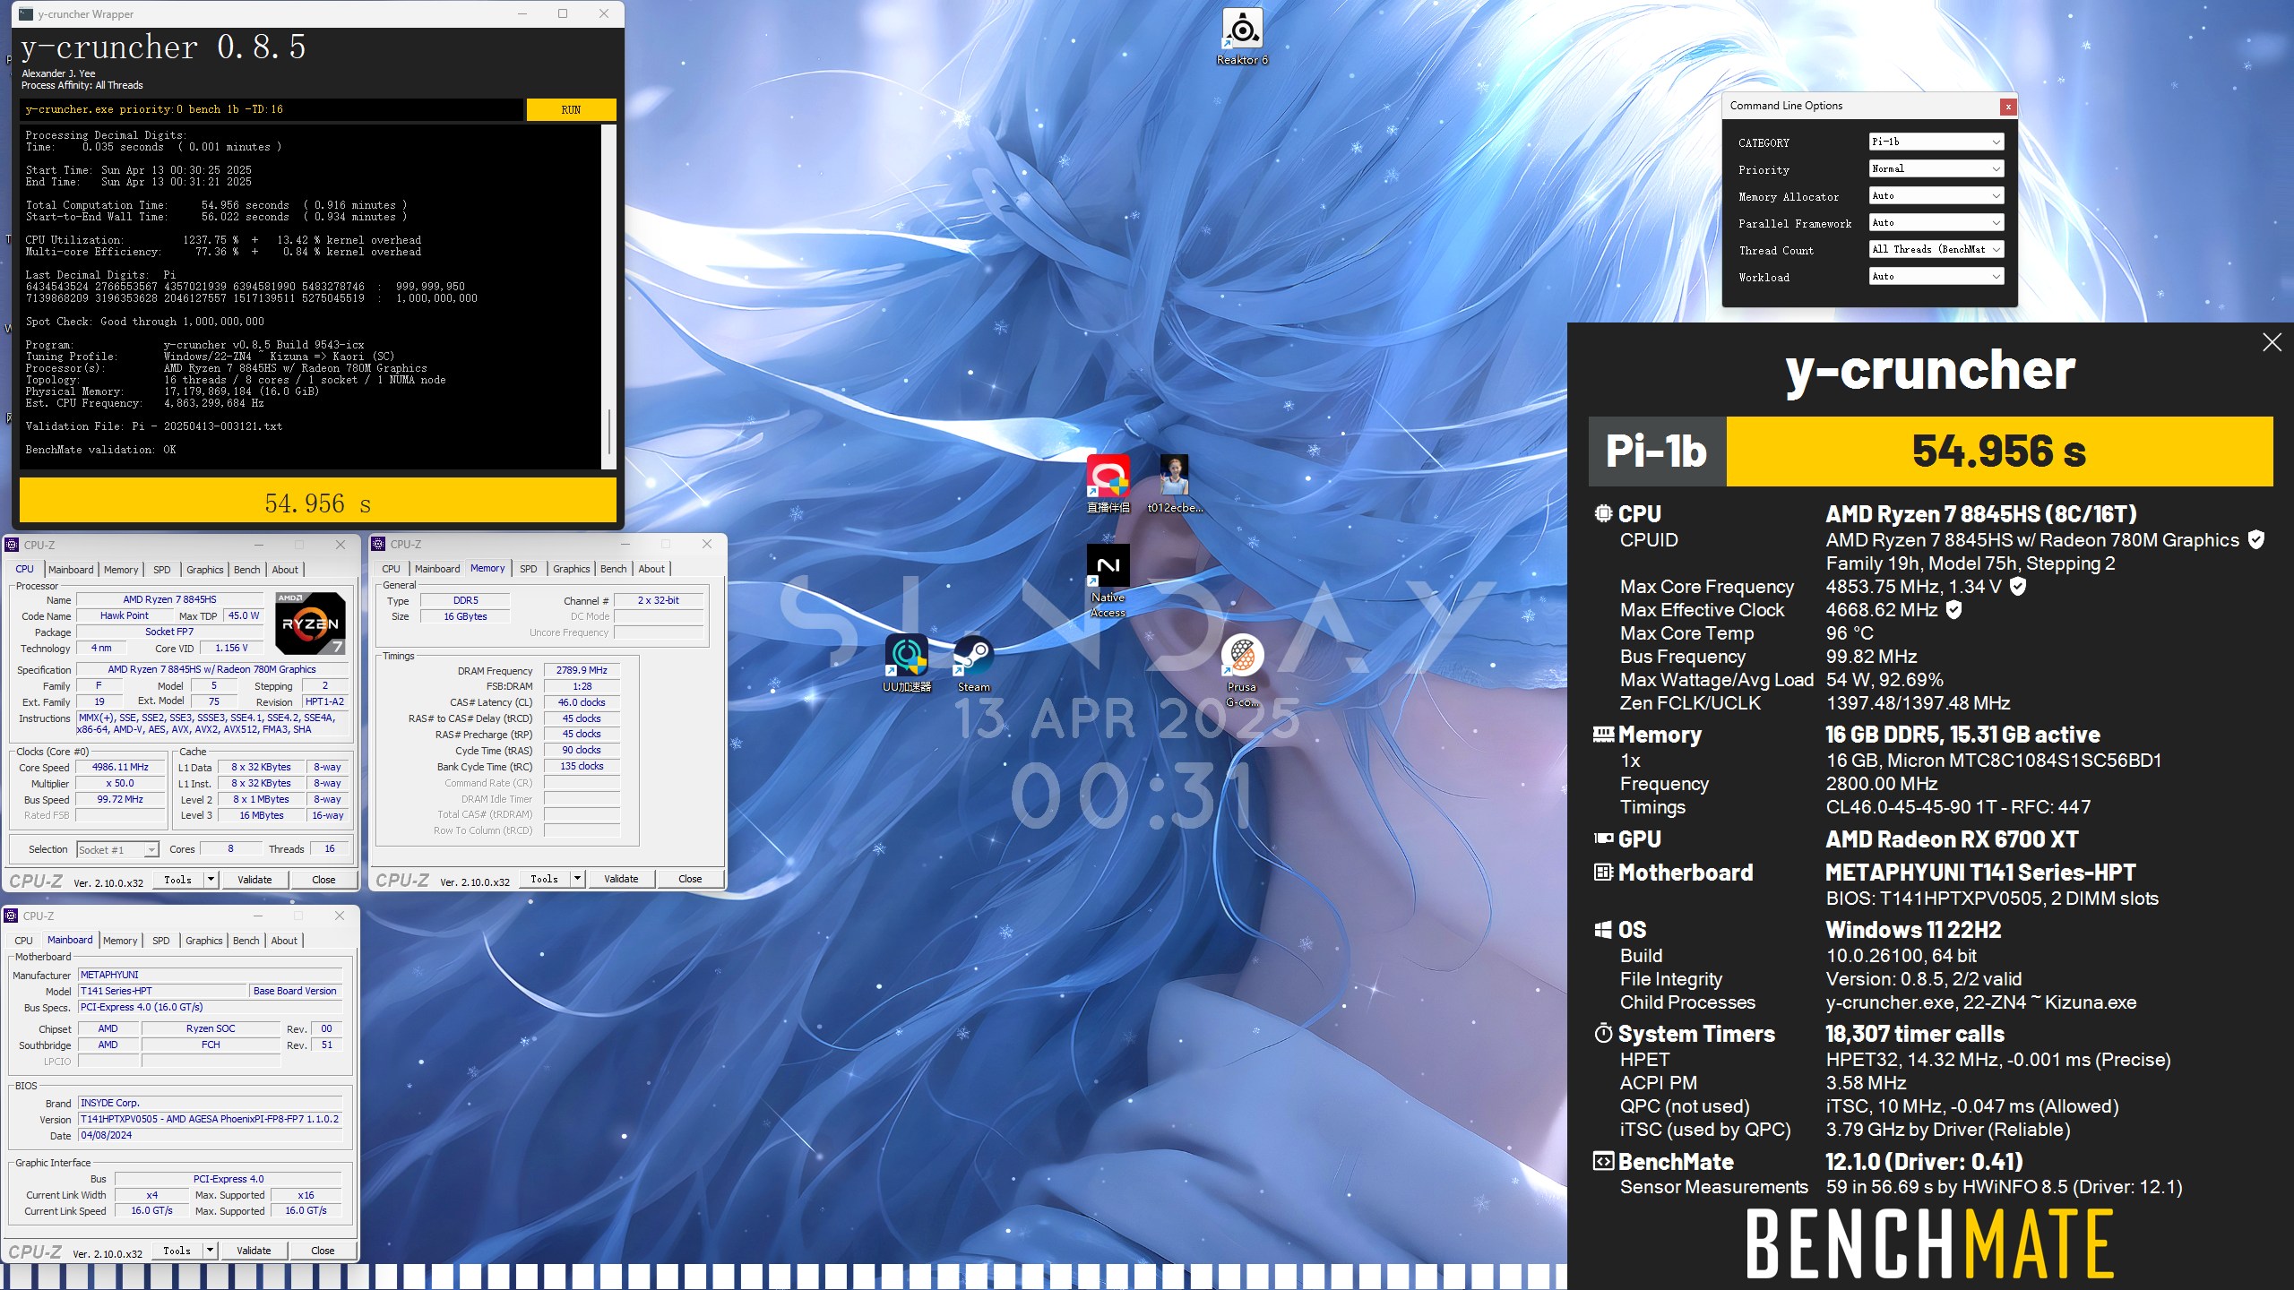Click the CAS# Latency 46.0 clocks value
This screenshot has width=2294, height=1290.
582,702
